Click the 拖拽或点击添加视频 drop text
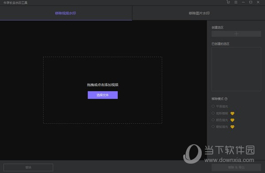The width and height of the screenshot is (265, 173). tap(103, 85)
